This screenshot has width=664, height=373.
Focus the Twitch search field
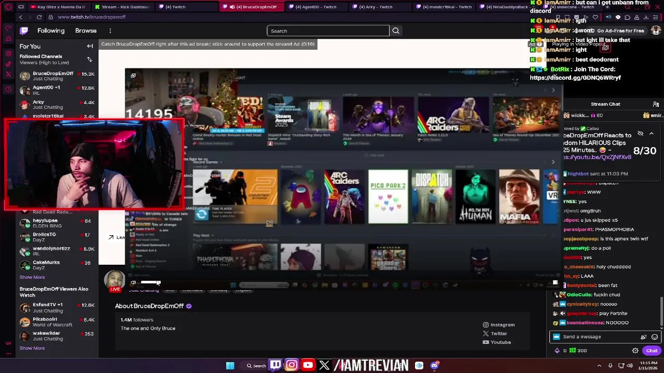pyautogui.click(x=328, y=31)
